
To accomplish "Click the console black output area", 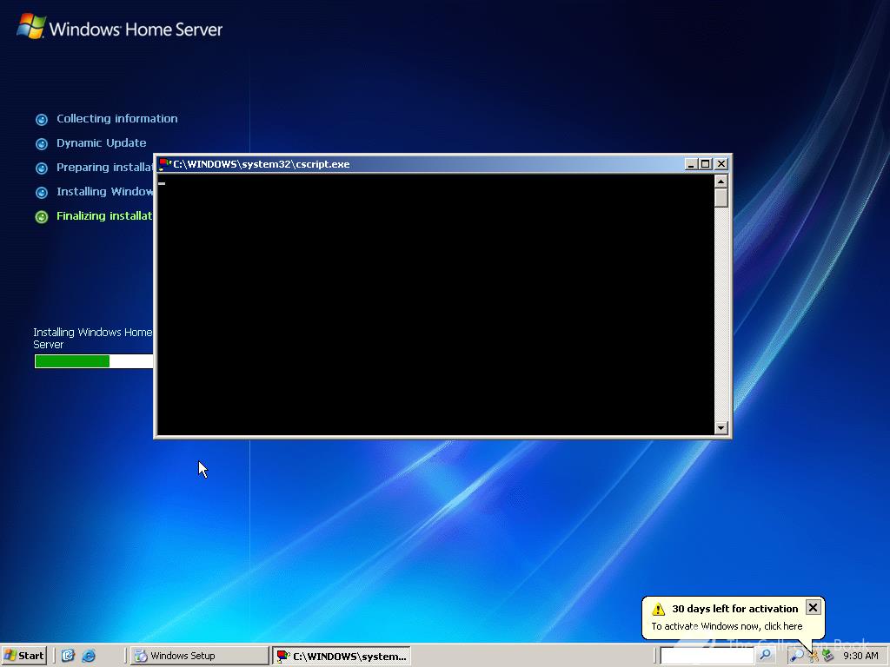I will tap(435, 305).
